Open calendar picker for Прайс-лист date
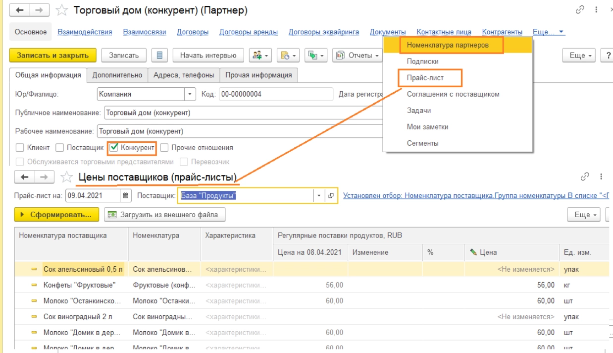 click(x=126, y=195)
